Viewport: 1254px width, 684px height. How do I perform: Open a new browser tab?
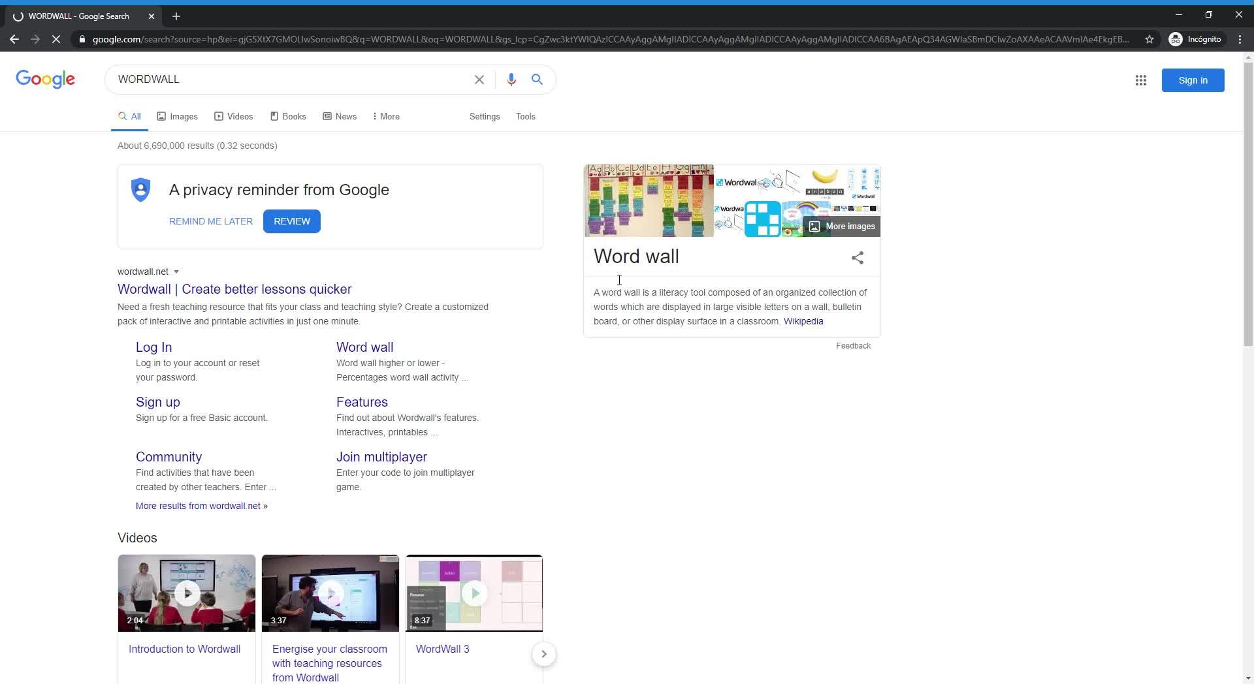tap(176, 16)
